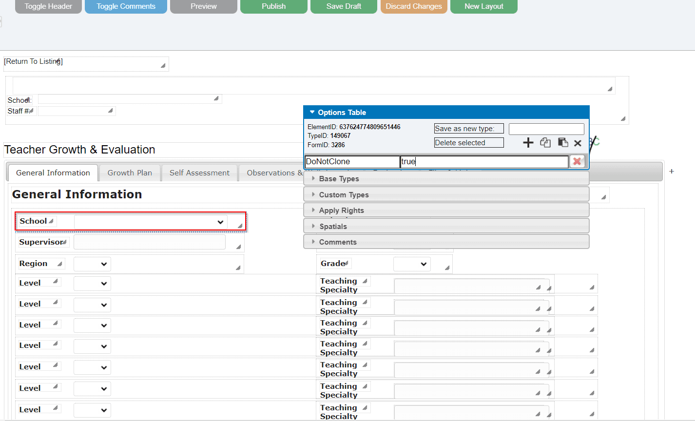Click the Preview button

point(204,6)
